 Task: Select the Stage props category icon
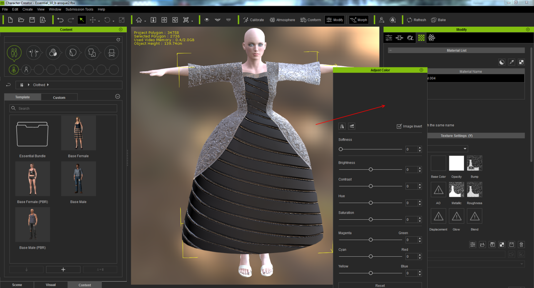point(112,53)
